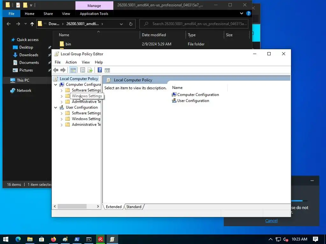This screenshot has width=326, height=244.
Task: Click the Name column header in File Explorer
Action: (64, 35)
